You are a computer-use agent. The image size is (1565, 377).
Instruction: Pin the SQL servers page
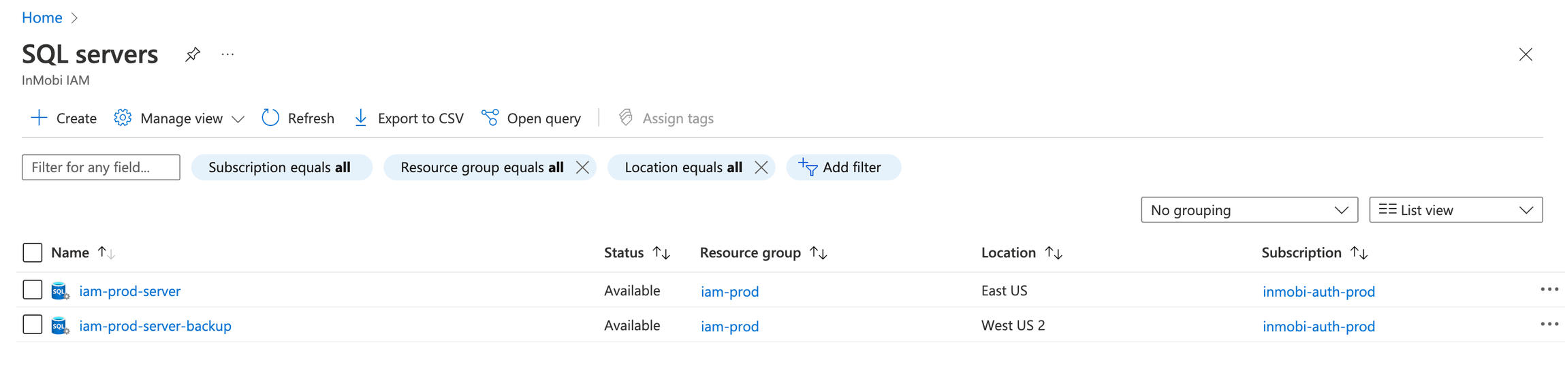[193, 54]
